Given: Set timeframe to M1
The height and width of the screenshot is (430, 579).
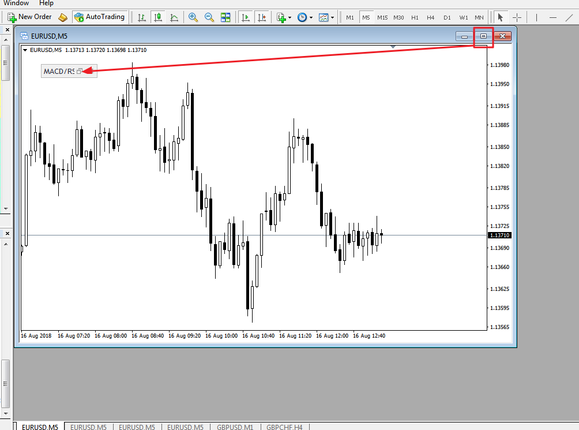Looking at the screenshot, I should [350, 18].
